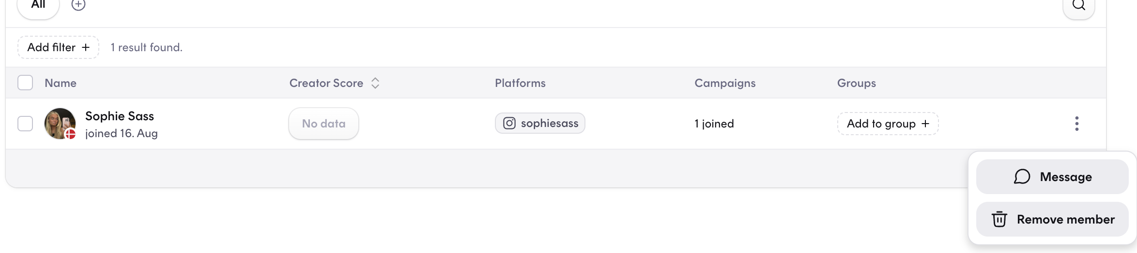Click the chat bubble icon beside Message
The image size is (1137, 253).
click(x=1022, y=177)
